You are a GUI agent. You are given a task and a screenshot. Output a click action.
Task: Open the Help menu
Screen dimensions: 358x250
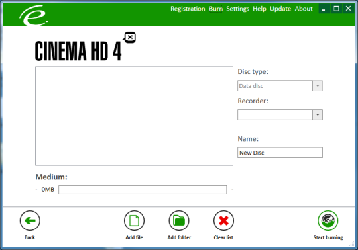pyautogui.click(x=259, y=9)
